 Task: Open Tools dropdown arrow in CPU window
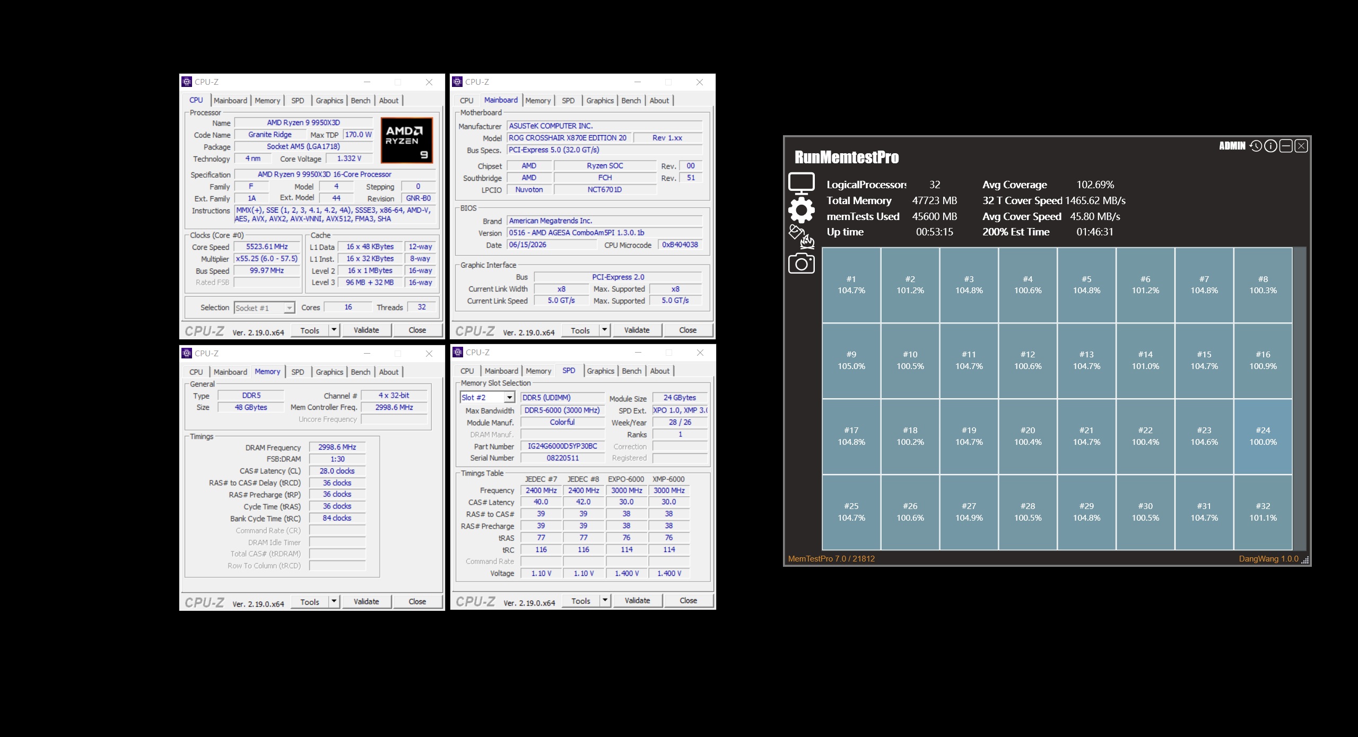[x=334, y=330]
